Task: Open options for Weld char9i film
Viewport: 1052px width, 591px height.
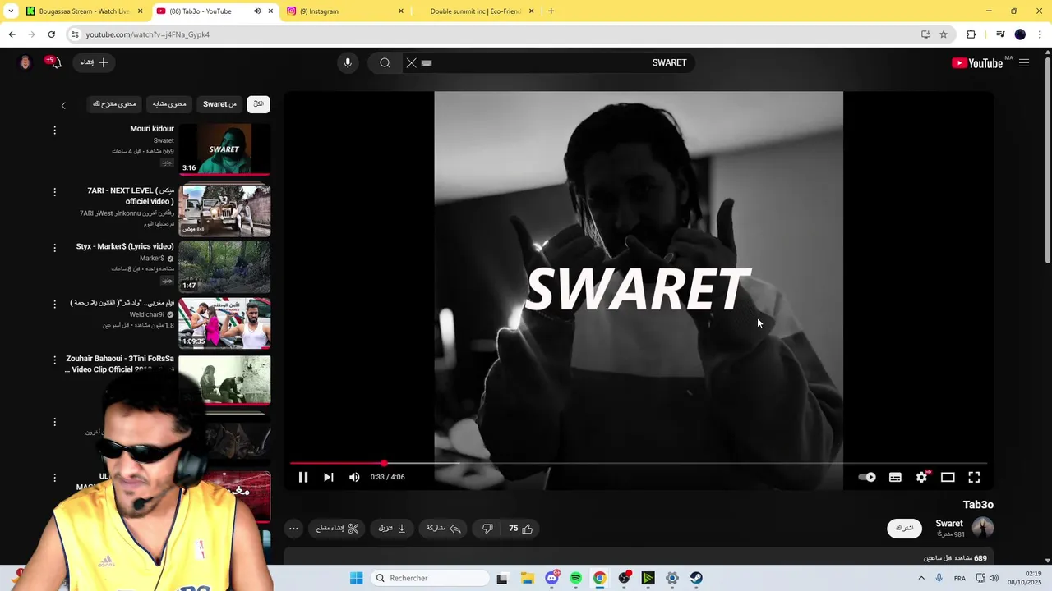Action: (54, 304)
